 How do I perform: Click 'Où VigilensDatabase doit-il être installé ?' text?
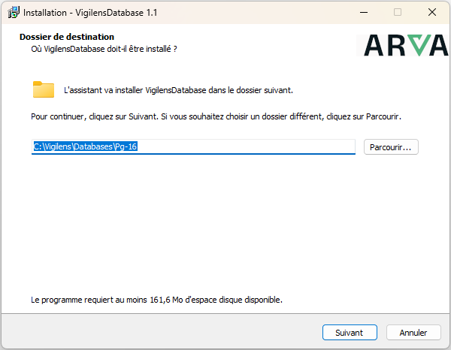click(x=104, y=49)
